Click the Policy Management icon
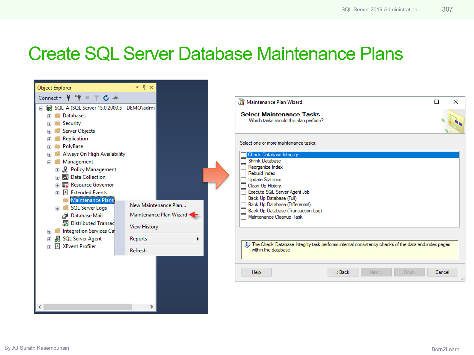Image resolution: width=474 pixels, height=355 pixels. click(x=65, y=169)
